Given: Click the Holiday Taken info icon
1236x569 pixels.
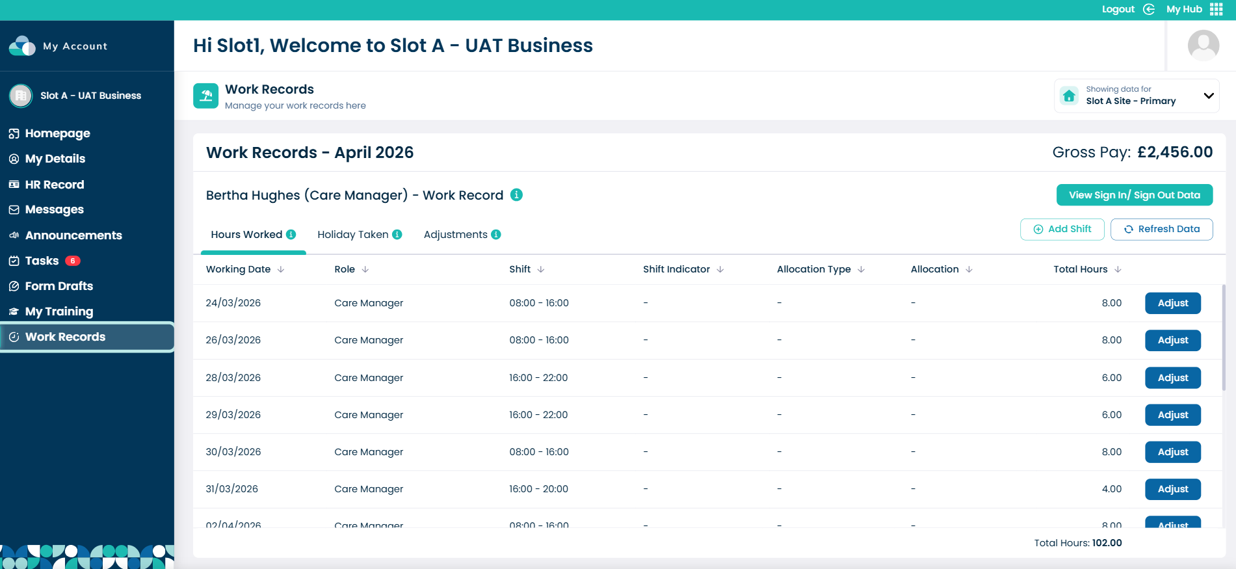Looking at the screenshot, I should [397, 235].
